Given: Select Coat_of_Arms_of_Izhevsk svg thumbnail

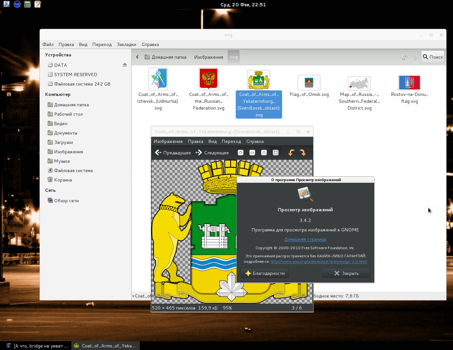Looking at the screenshot, I should pos(158,79).
